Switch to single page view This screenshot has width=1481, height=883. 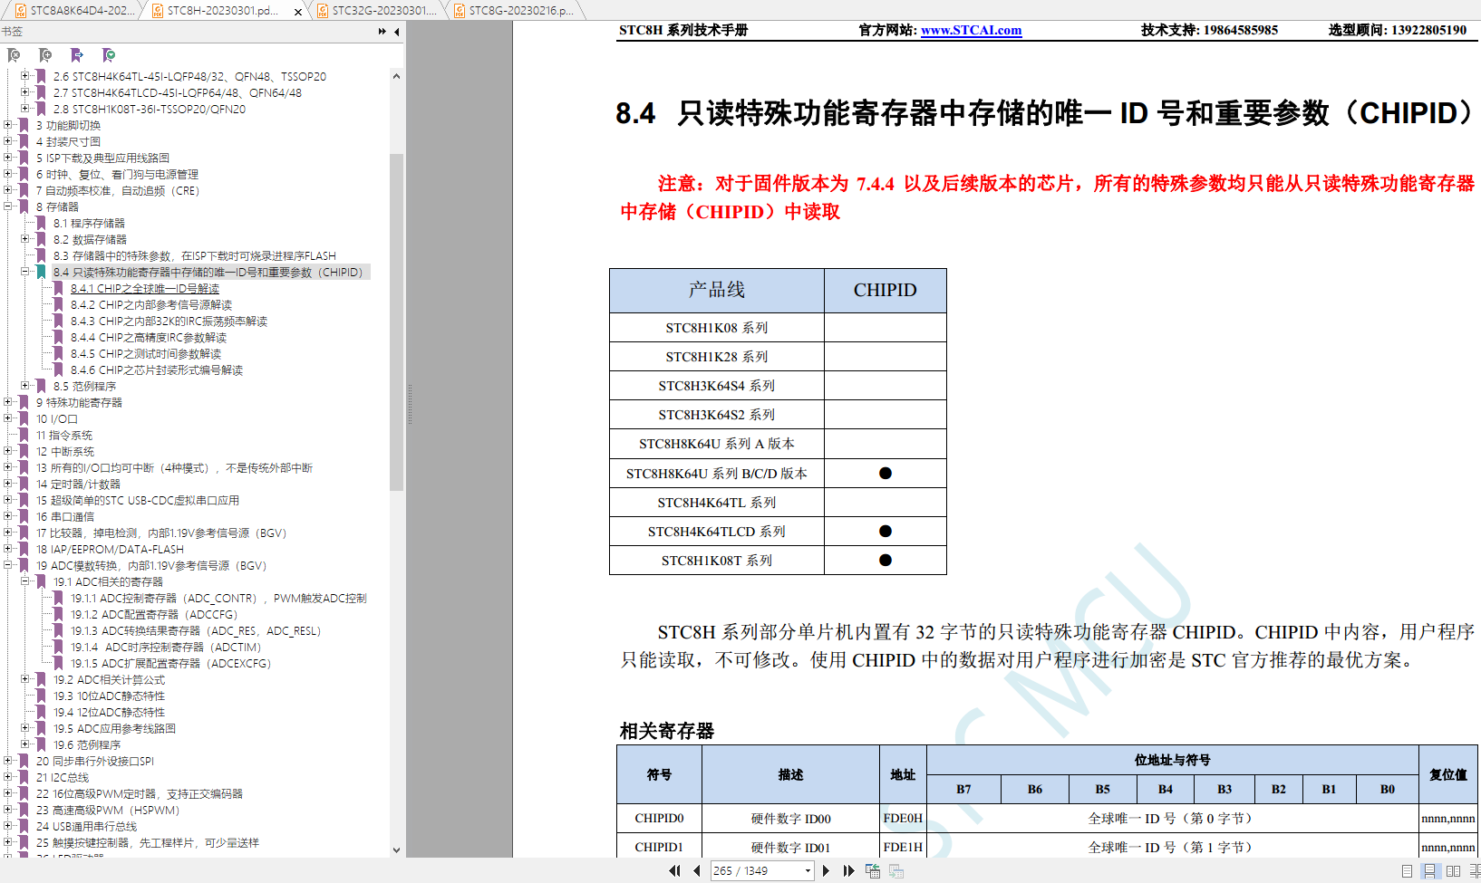[x=1407, y=871]
